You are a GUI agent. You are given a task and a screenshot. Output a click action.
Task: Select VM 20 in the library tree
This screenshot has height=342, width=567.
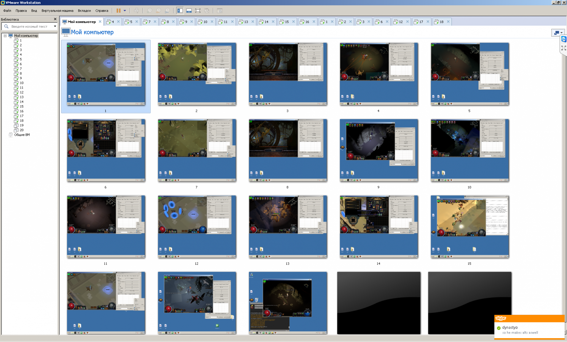click(x=21, y=130)
